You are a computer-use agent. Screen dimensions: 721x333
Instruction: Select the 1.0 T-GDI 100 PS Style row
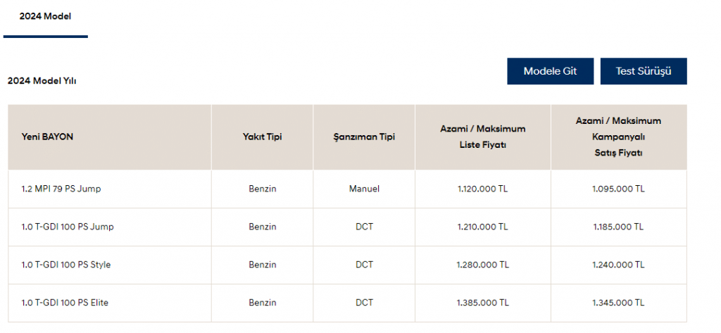point(347,265)
